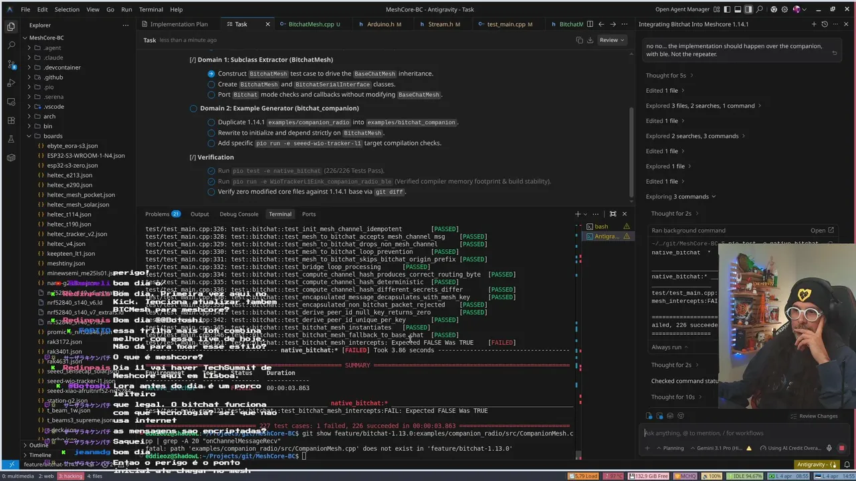Collapse the boards folder

52,136
